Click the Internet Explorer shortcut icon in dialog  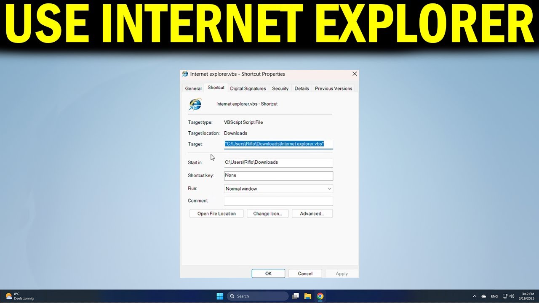[195, 104]
